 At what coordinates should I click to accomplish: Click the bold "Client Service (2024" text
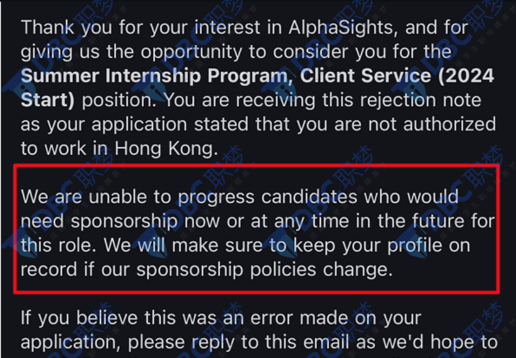click(397, 76)
